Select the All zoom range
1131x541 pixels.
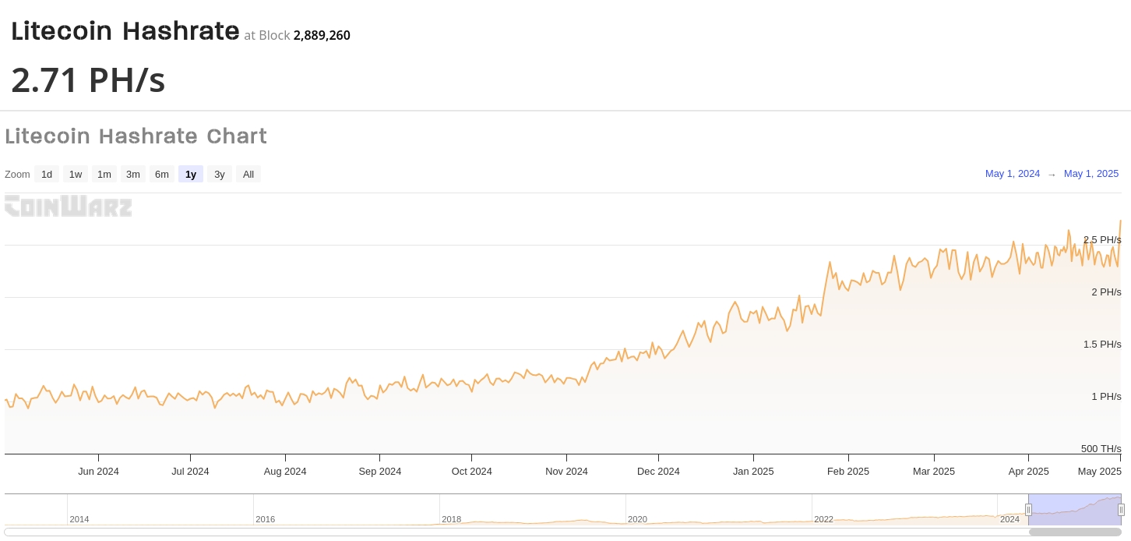click(248, 174)
